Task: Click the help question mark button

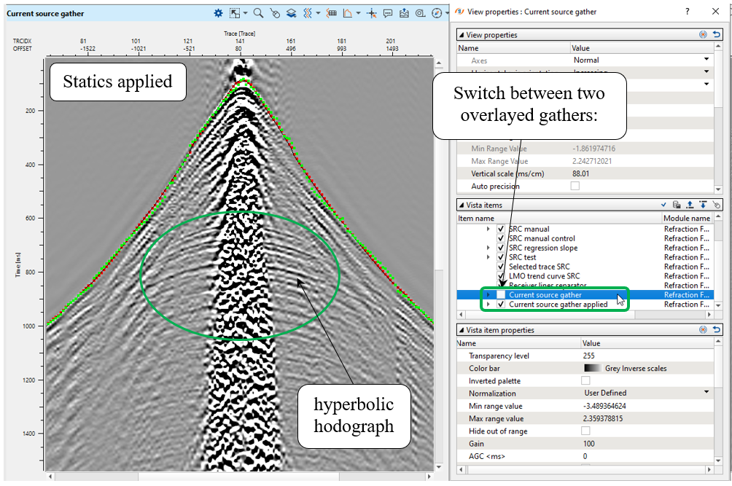Action: point(687,12)
